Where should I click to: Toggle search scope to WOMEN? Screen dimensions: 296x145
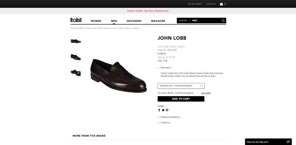tap(183, 21)
